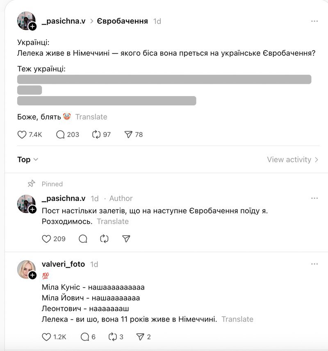The width and height of the screenshot is (328, 351).
Task: Share valveri_foto's comment via send icon
Action: tap(140, 337)
